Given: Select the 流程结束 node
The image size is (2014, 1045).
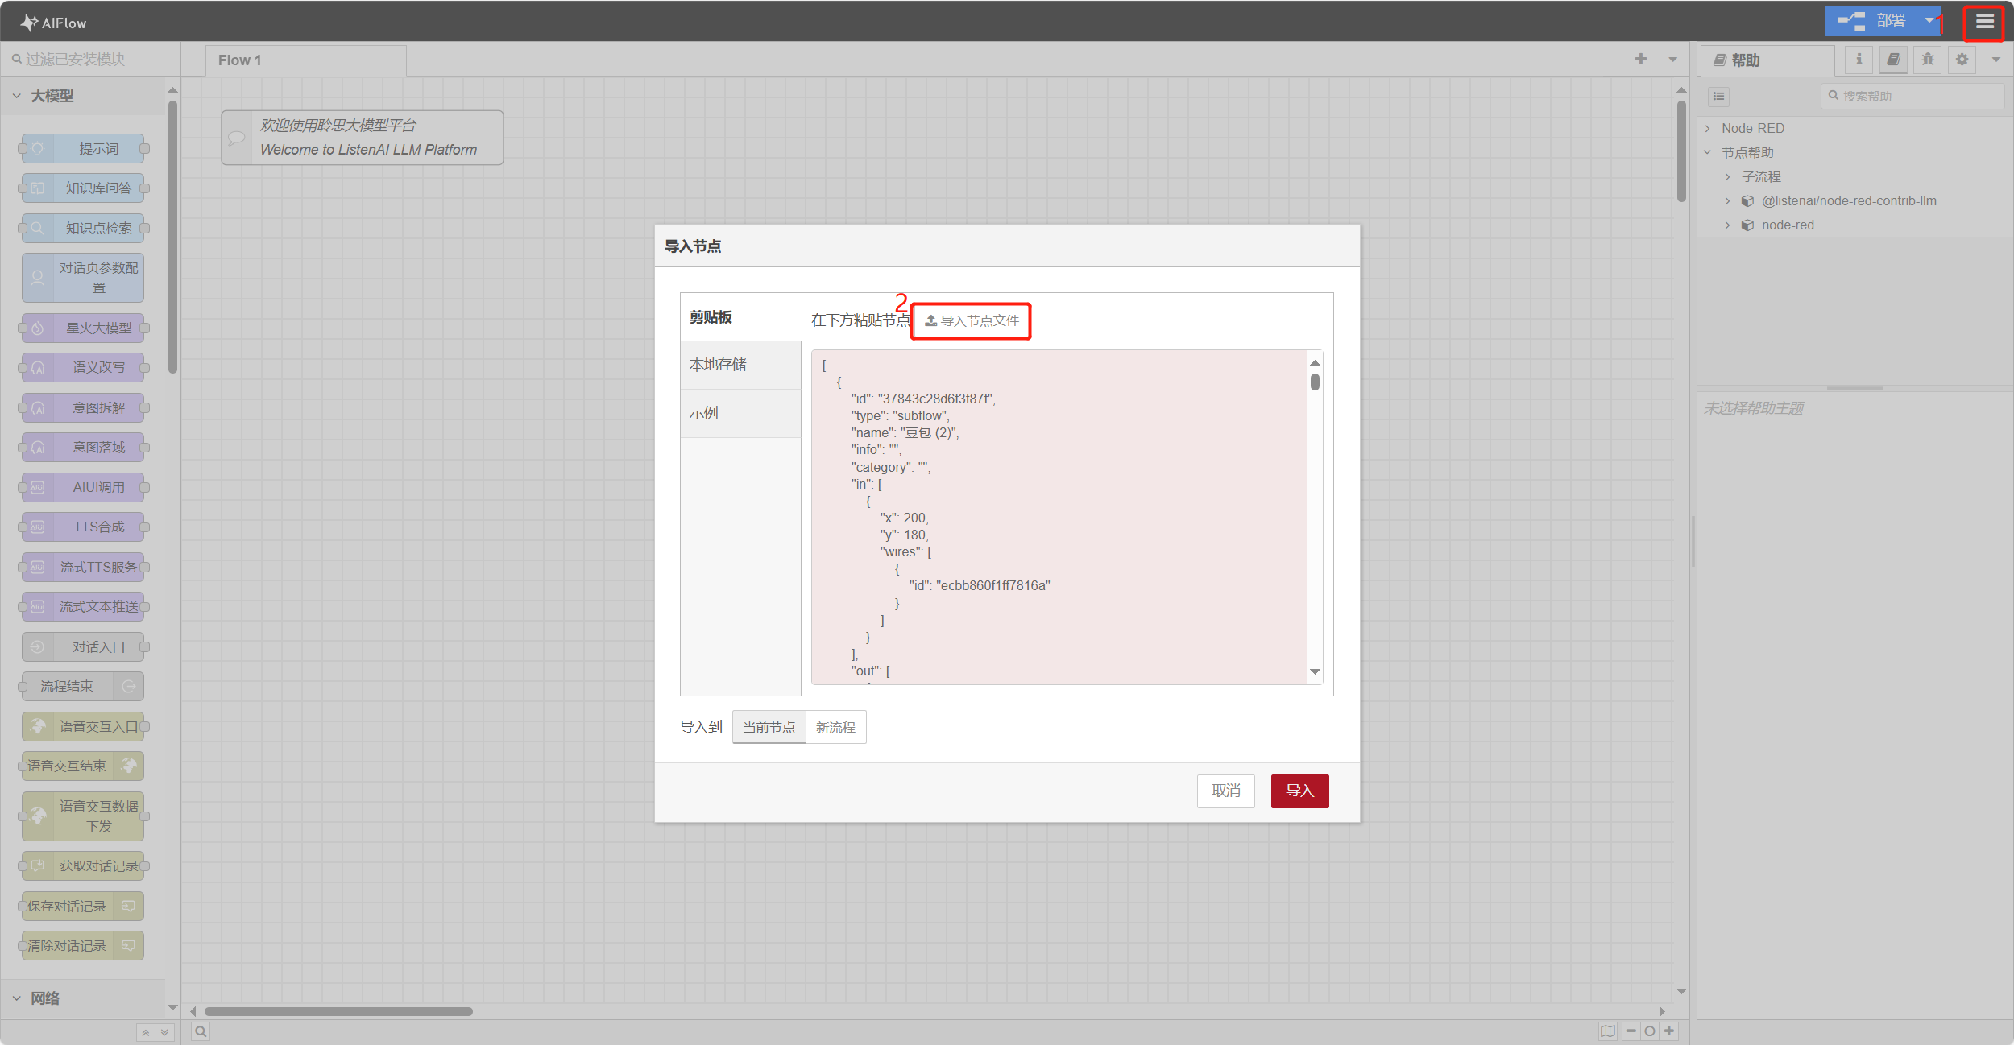Looking at the screenshot, I should [x=83, y=687].
